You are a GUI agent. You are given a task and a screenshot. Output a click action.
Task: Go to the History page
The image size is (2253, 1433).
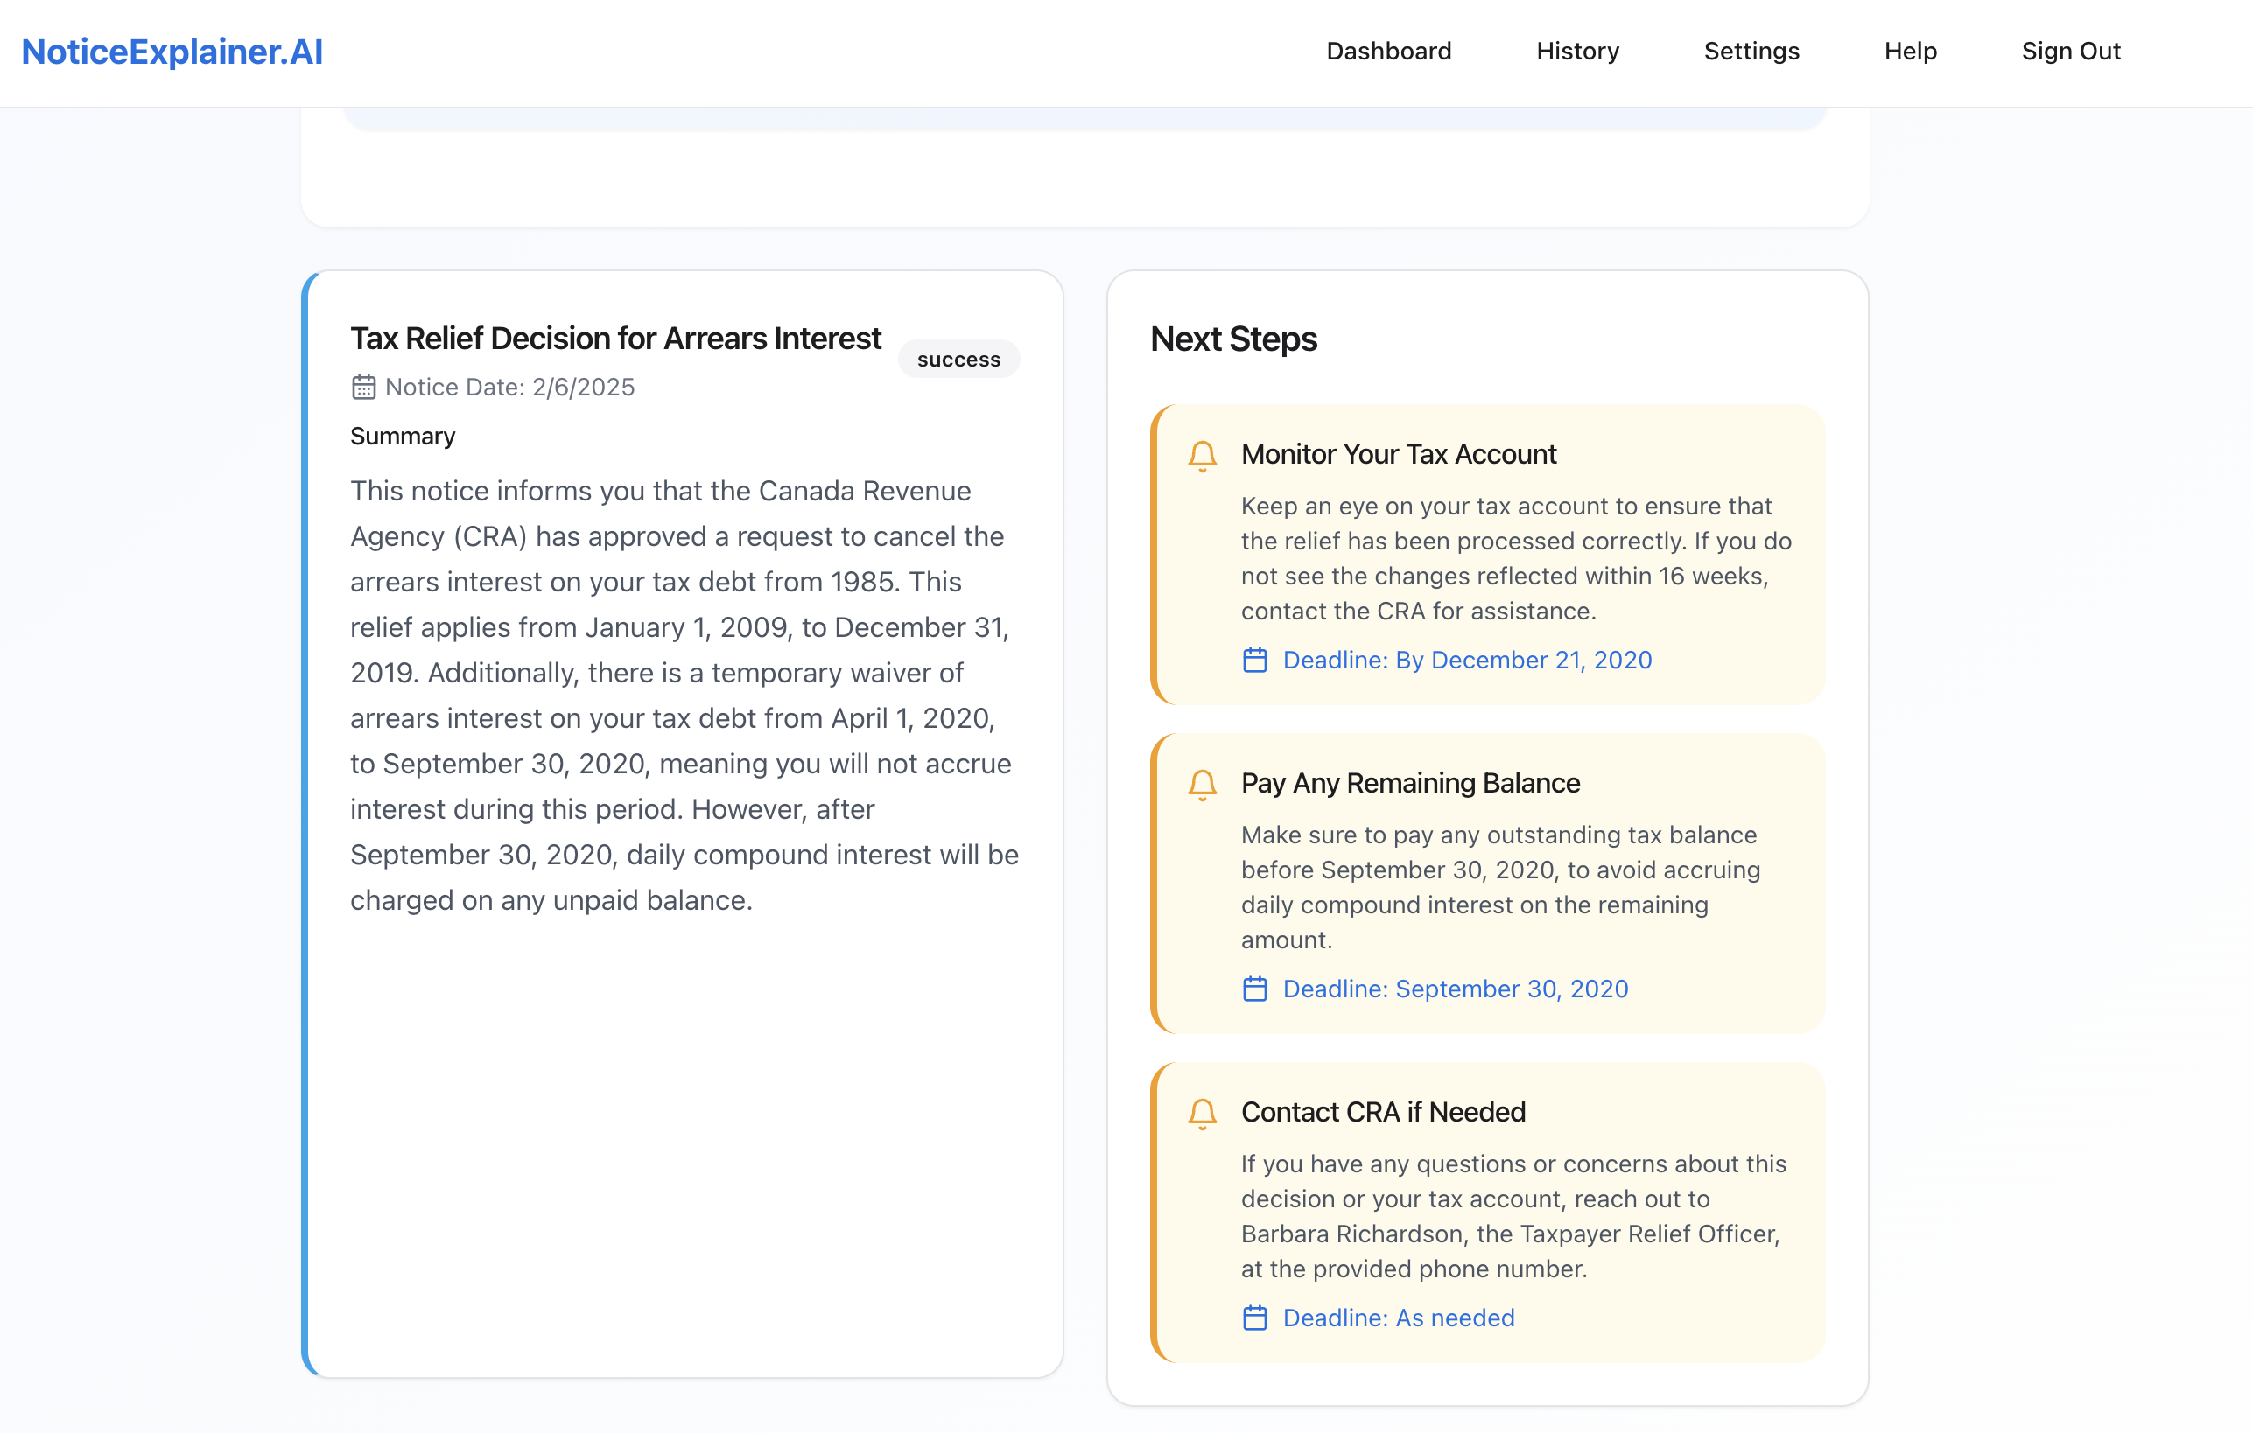(x=1577, y=52)
